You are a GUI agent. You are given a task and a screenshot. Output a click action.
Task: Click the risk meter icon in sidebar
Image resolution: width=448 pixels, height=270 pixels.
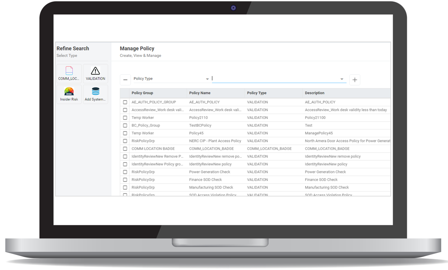point(69,91)
